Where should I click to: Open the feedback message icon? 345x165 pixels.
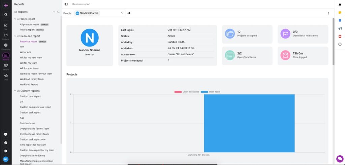pyautogui.click(x=6, y=134)
